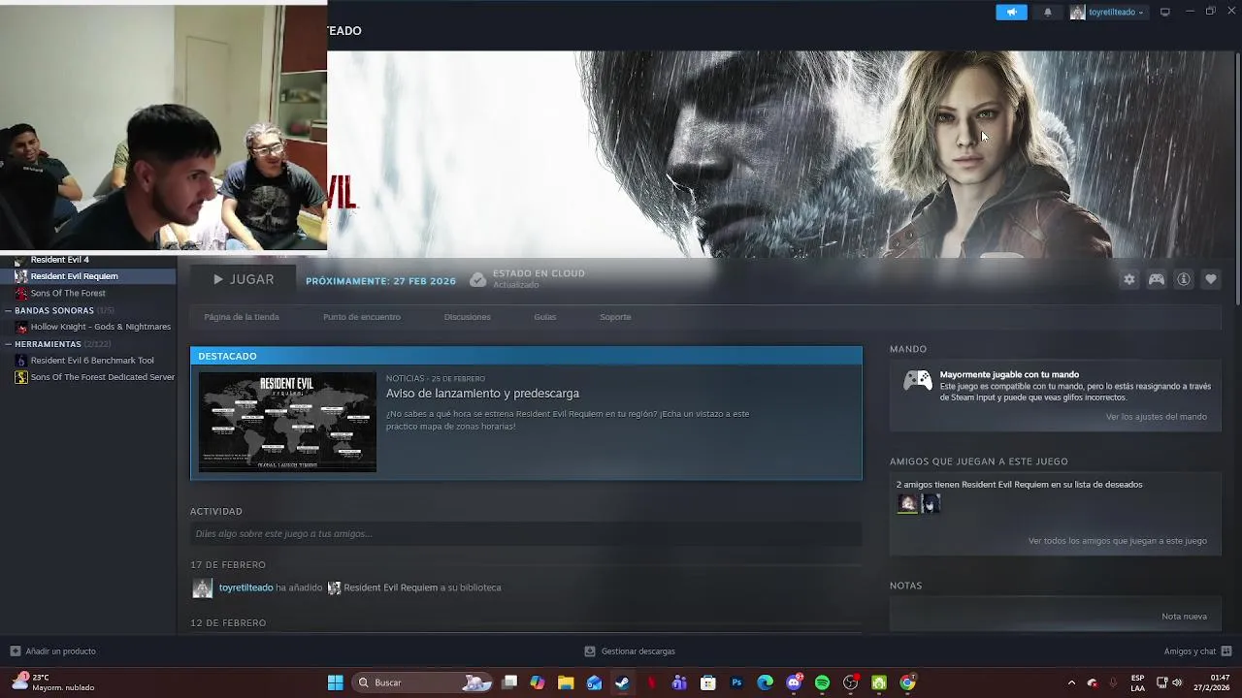Select Hollow Knight - Gods & Nightmares soundtrack

pyautogui.click(x=101, y=327)
